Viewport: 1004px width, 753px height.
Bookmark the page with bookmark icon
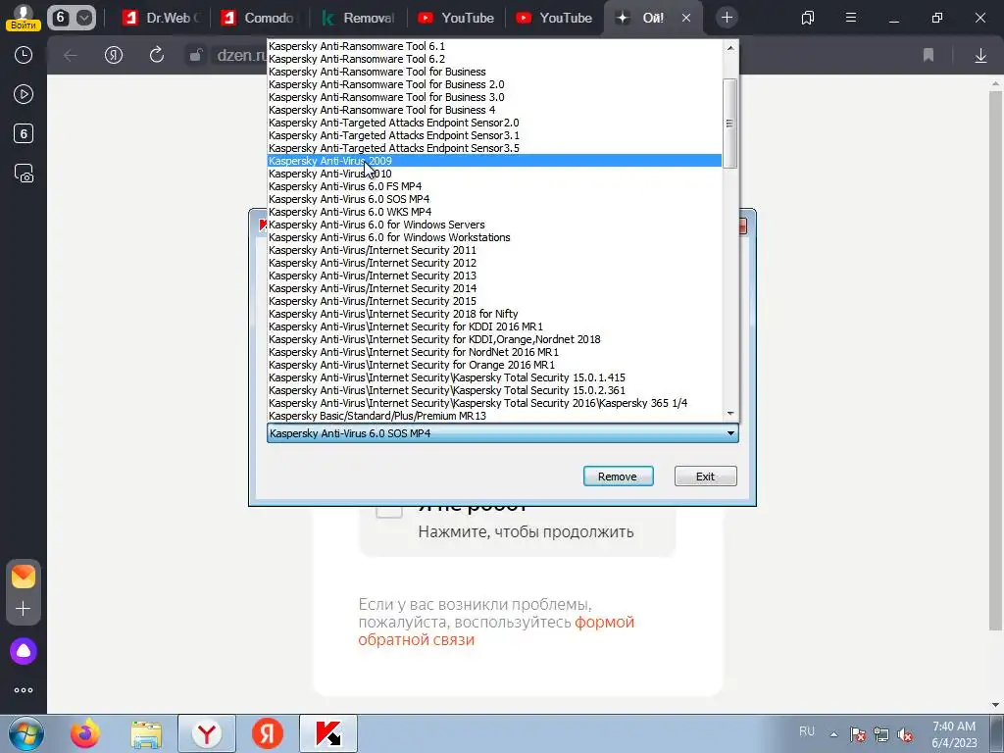(x=929, y=56)
